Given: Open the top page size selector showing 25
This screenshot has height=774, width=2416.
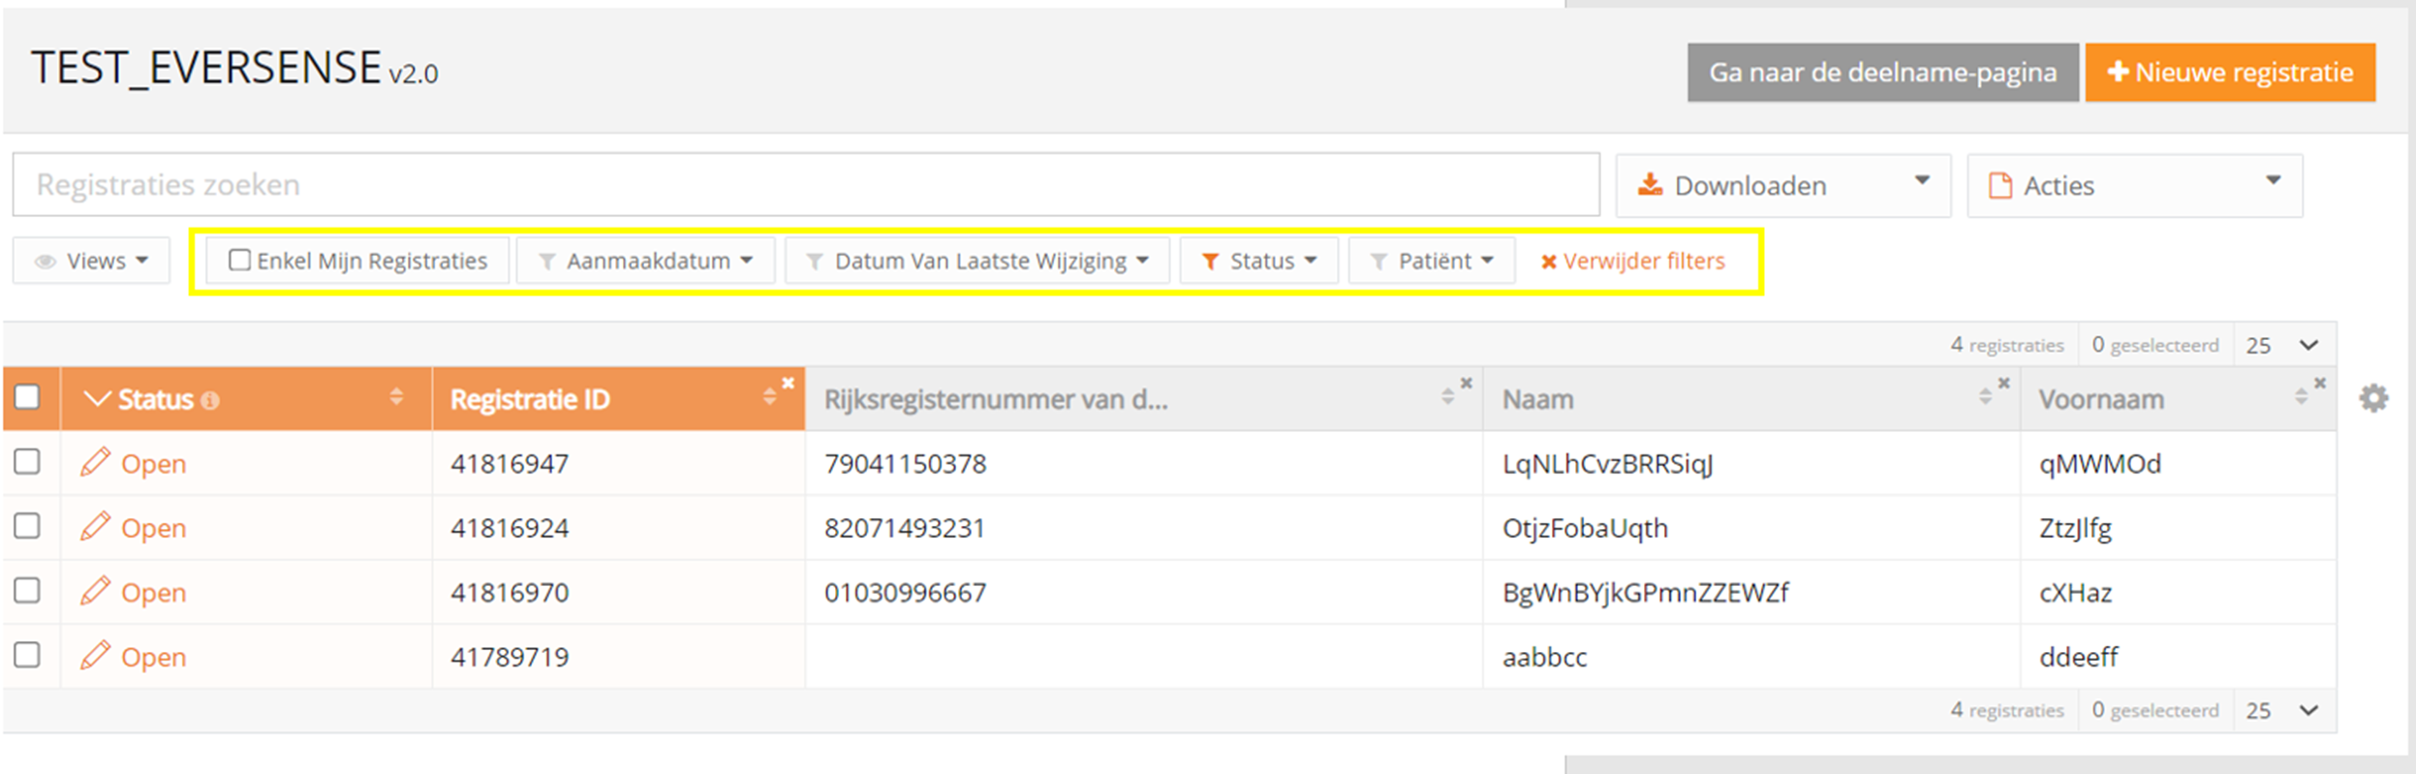Looking at the screenshot, I should [2283, 345].
